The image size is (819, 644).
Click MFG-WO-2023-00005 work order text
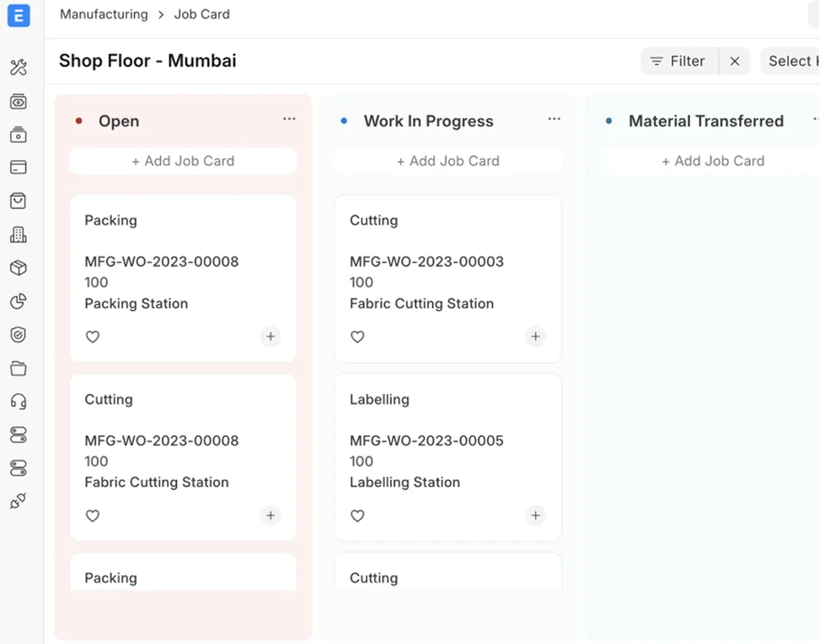(426, 440)
